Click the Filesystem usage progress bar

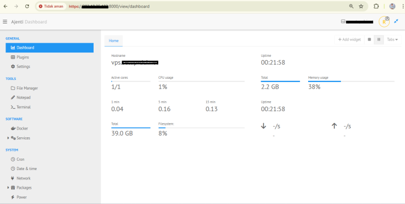pos(201,128)
